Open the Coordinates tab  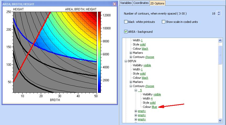(141, 3)
